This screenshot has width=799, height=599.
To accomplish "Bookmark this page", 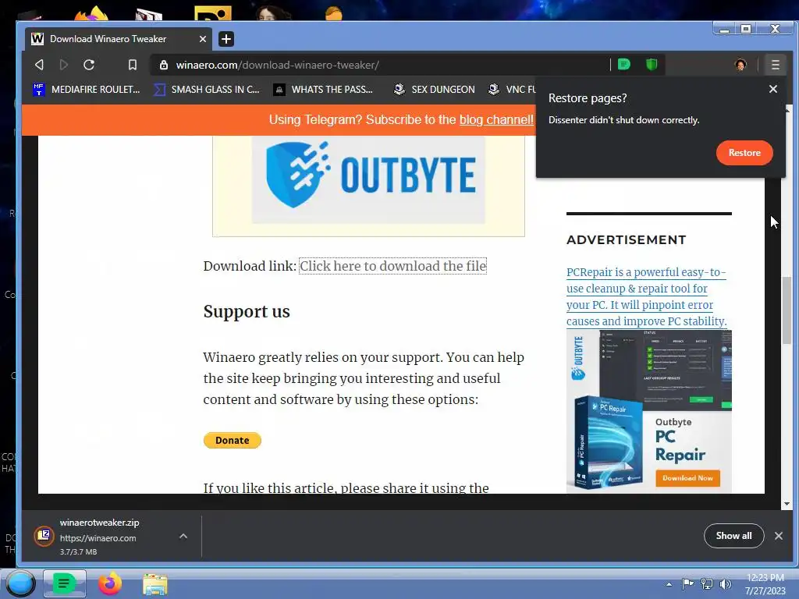I will click(x=133, y=65).
